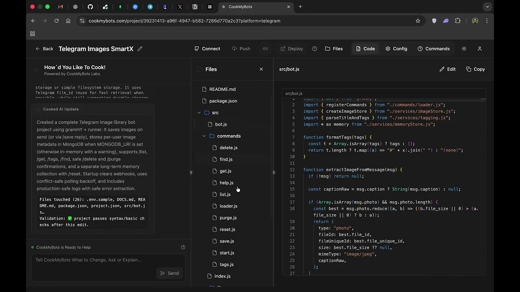Click the pencil icon beside project title
The image size is (520, 292).
point(140,49)
